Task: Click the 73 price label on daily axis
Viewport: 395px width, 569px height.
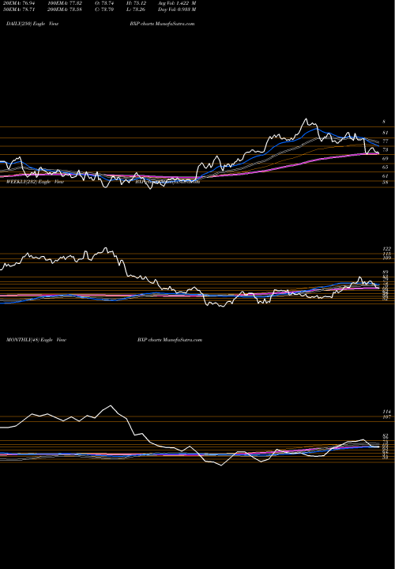Action: 386,149
